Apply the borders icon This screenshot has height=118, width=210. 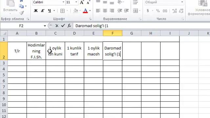(x=62, y=11)
